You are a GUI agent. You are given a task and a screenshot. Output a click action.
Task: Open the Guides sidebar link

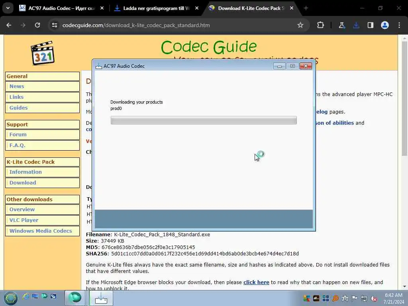coord(42,108)
